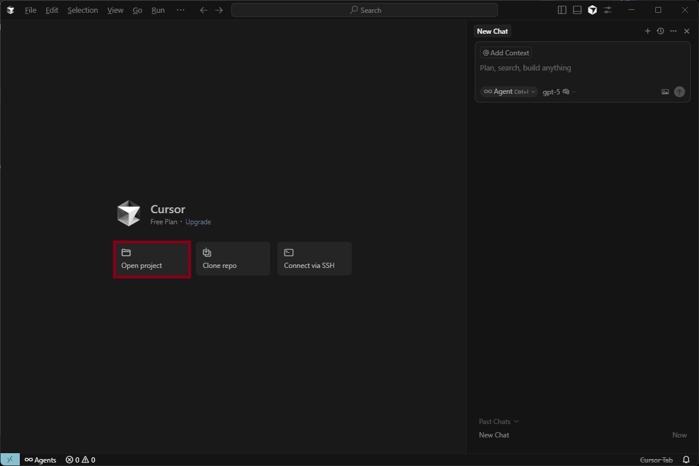Open notifications bell in status bar
Image resolution: width=699 pixels, height=466 pixels.
pyautogui.click(x=686, y=460)
